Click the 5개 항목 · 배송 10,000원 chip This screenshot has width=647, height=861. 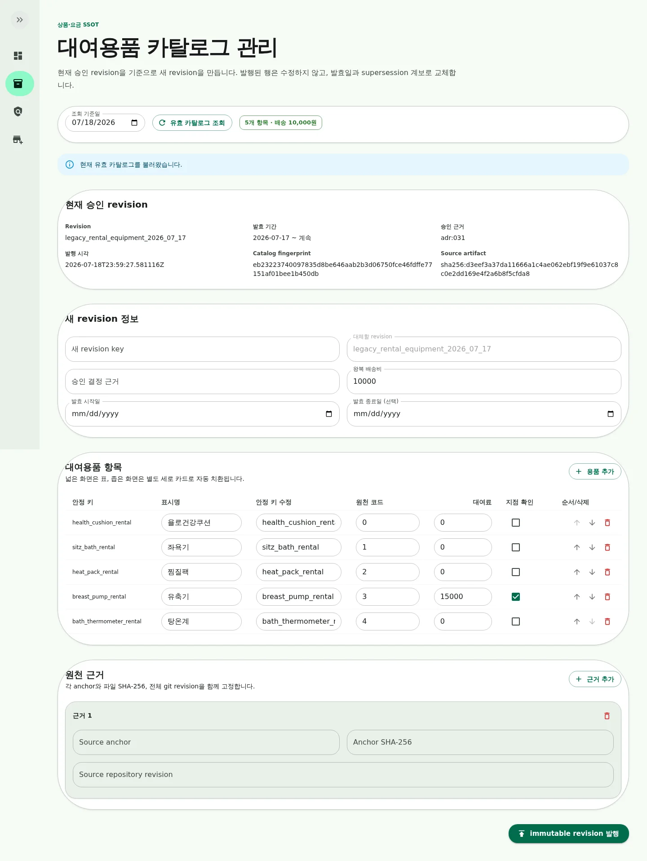(281, 123)
